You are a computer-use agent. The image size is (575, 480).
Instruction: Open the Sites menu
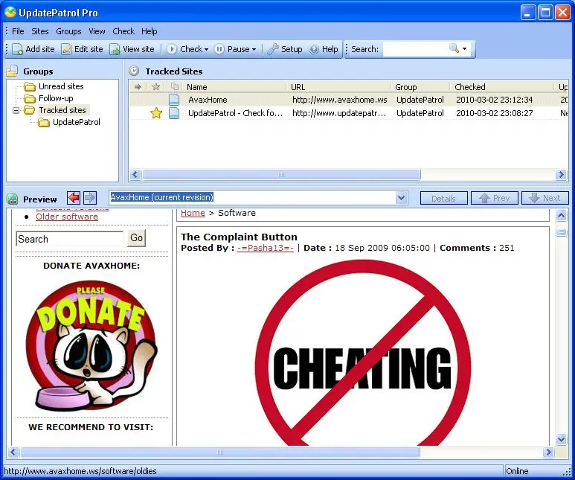pyautogui.click(x=40, y=31)
